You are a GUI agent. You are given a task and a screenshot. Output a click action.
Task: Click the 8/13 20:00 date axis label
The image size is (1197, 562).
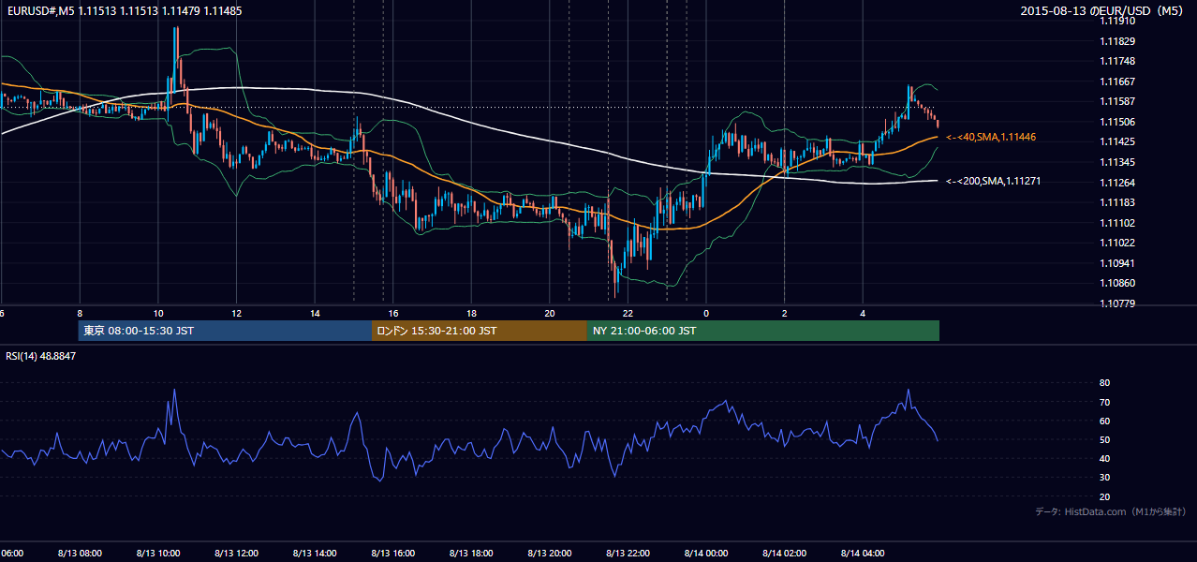pos(550,553)
